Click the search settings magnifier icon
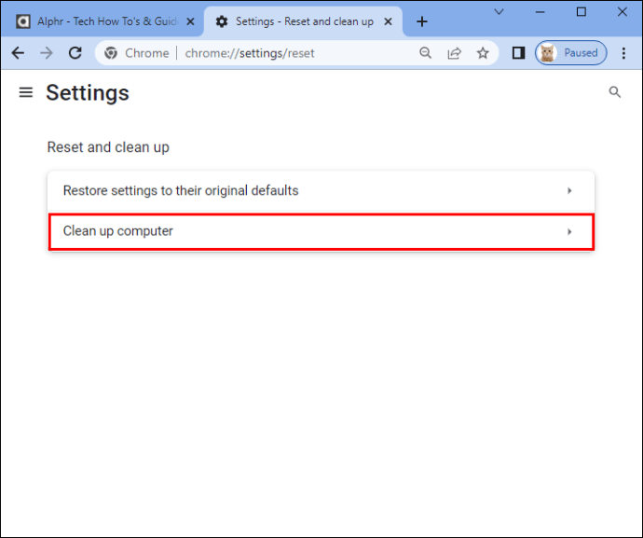This screenshot has height=538, width=643. point(614,92)
